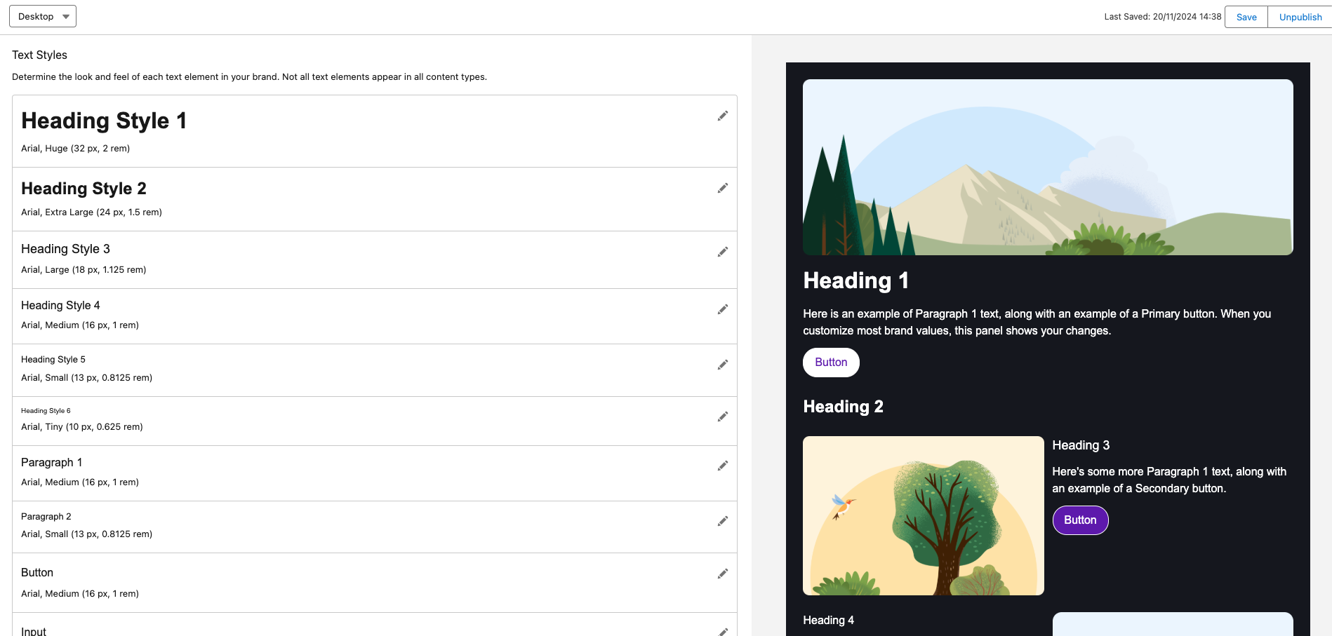
Task: Click edit pencil beside Heading Style 5
Action: click(x=722, y=365)
